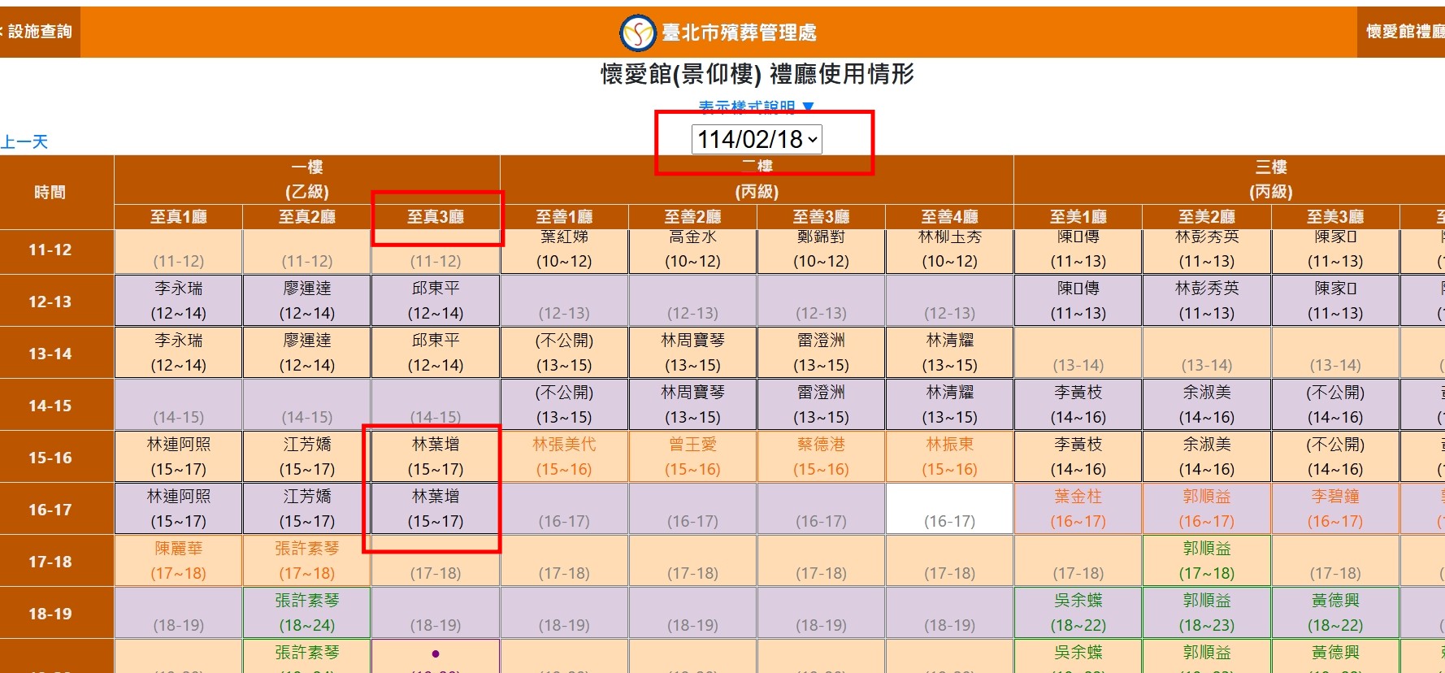Expand the 表示樣式說明 legend
This screenshot has width=1445, height=673.
756,106
